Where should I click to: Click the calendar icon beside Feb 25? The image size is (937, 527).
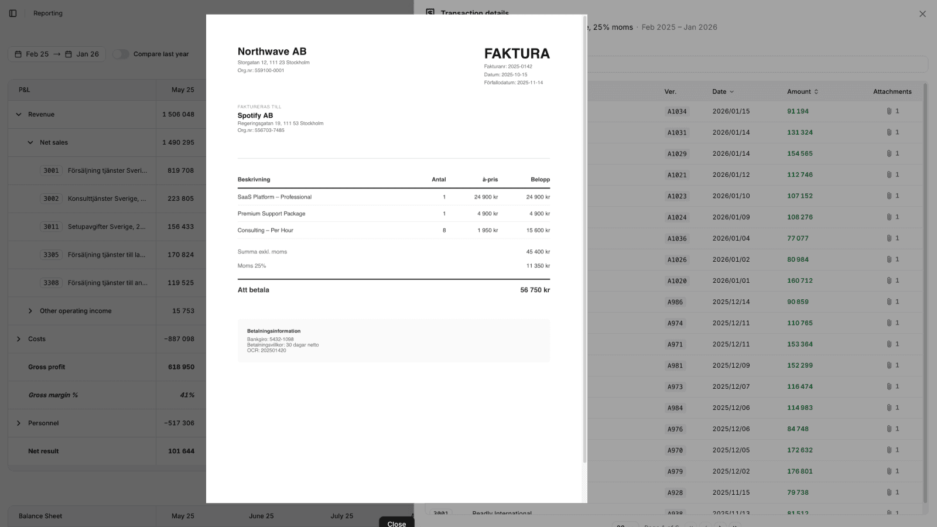pos(19,54)
